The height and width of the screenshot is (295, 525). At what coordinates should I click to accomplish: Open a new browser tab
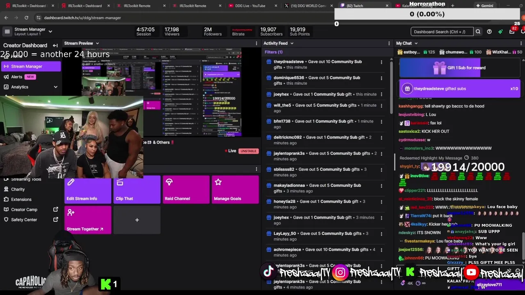[x=452, y=6]
